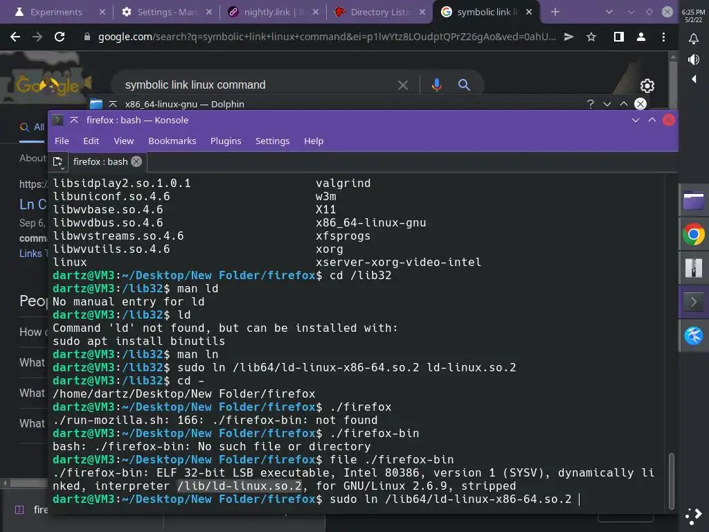The image size is (709, 532).
Task: Switch to Konsole via panel icon
Action: (x=693, y=302)
